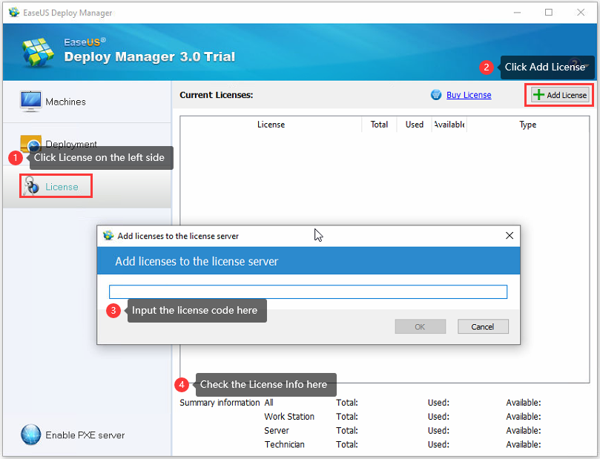Viewport: 600px width, 459px height.
Task: Click the Type column header
Action: click(527, 125)
